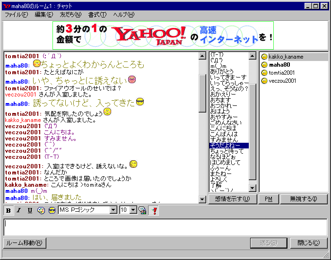The width and height of the screenshot is (331, 260).
Task: Toggle underline text formatting
Action: click(x=29, y=210)
